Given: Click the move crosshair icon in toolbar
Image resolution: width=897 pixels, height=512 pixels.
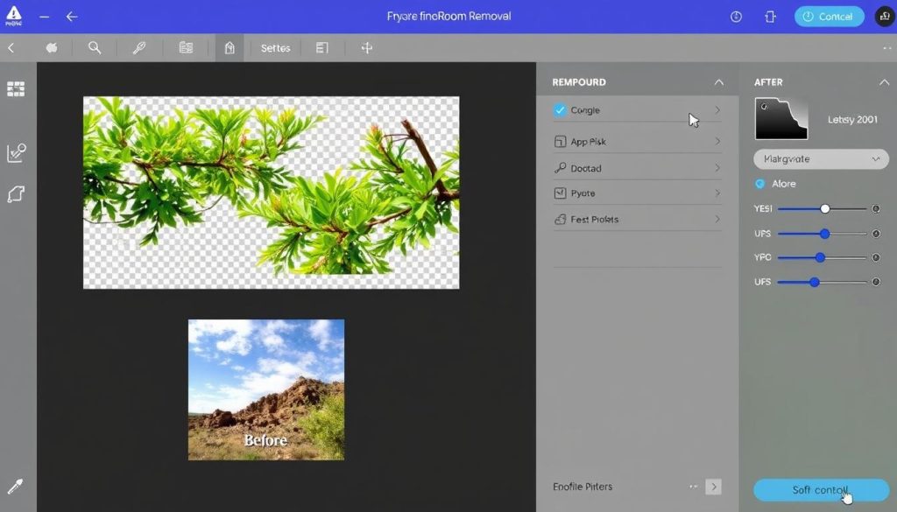Looking at the screenshot, I should (x=366, y=48).
